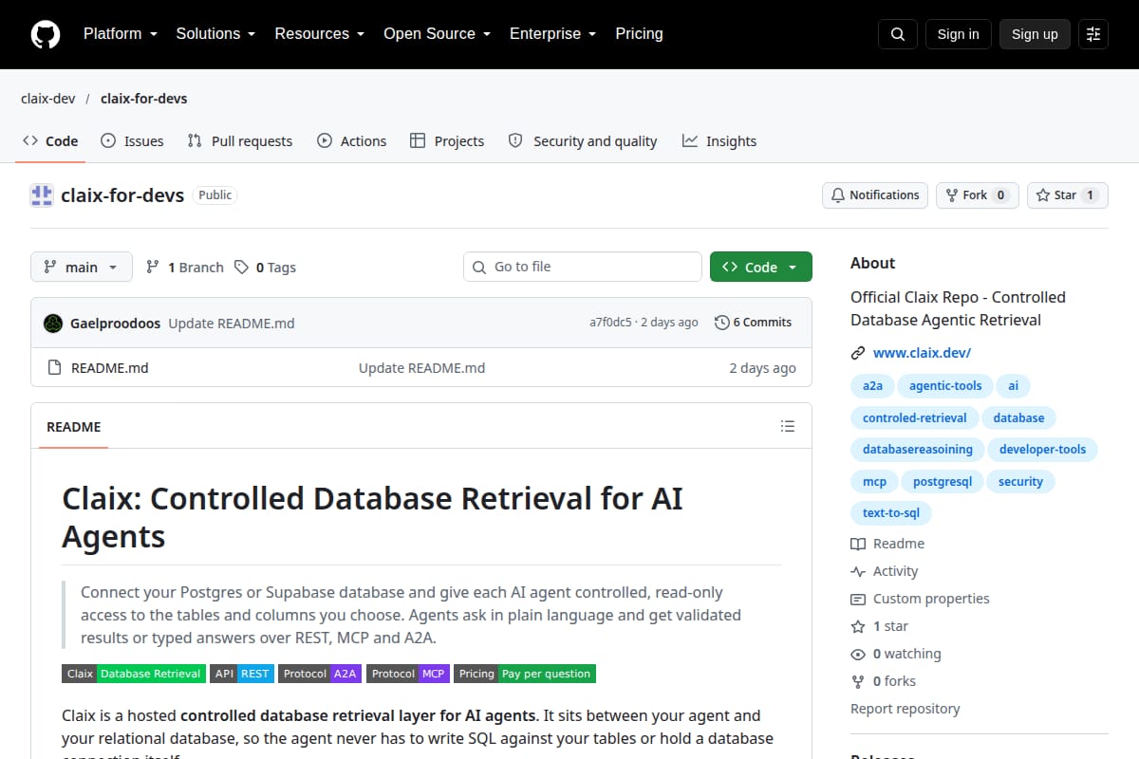Select the postgresql topic tag

pos(943,482)
